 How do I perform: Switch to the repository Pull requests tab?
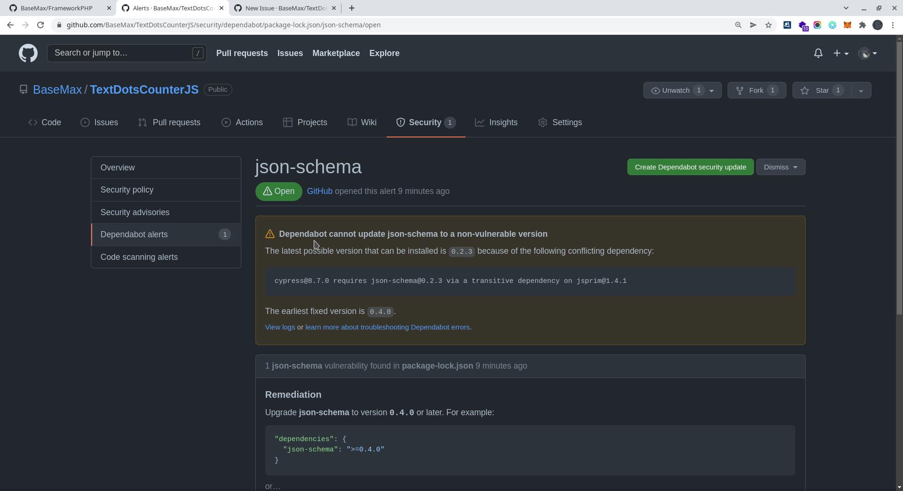click(x=169, y=122)
